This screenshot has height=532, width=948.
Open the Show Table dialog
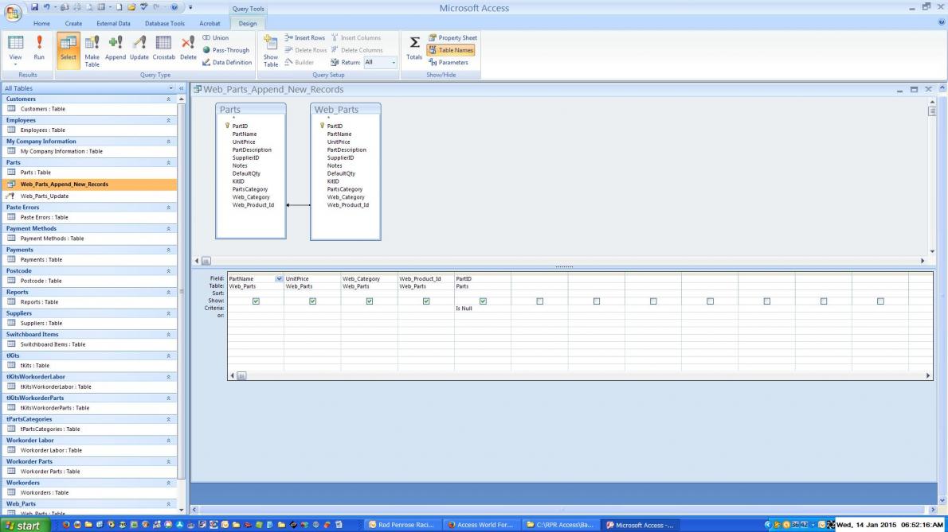(x=271, y=50)
